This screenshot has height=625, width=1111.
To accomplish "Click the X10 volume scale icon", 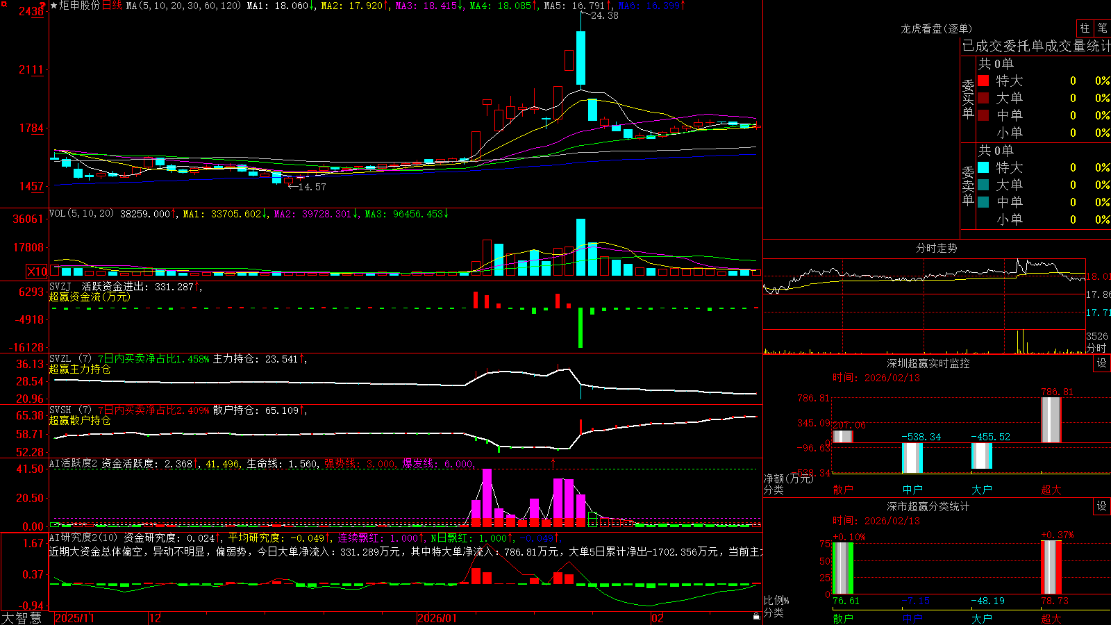I will pos(37,272).
